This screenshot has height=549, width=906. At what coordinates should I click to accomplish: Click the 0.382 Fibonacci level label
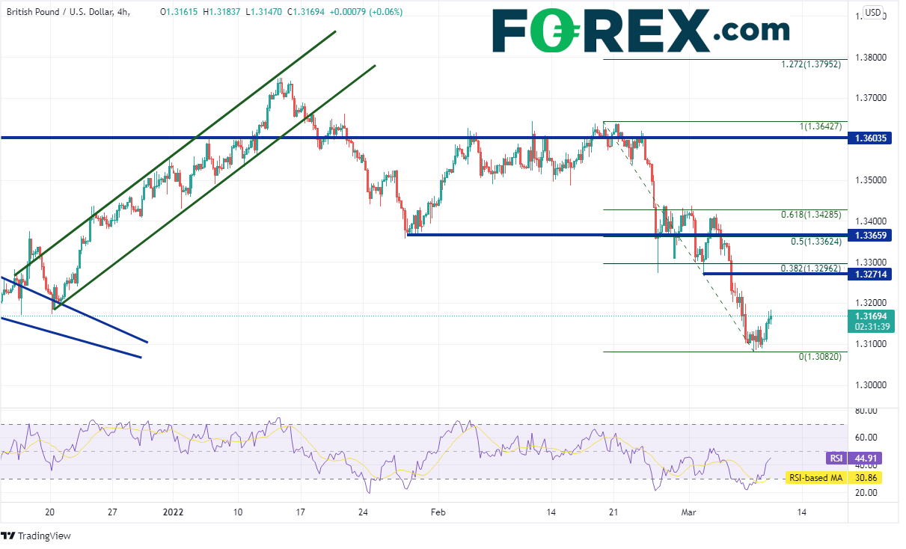pyautogui.click(x=811, y=269)
